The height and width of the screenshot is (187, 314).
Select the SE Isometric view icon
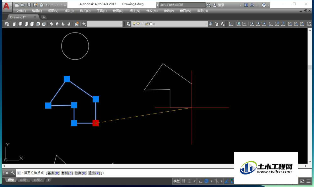pyautogui.click(x=57, y=24)
